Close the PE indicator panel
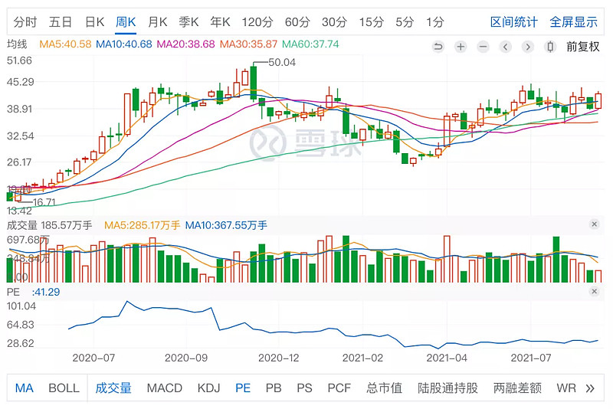This screenshot has height=409, width=613. (594, 291)
